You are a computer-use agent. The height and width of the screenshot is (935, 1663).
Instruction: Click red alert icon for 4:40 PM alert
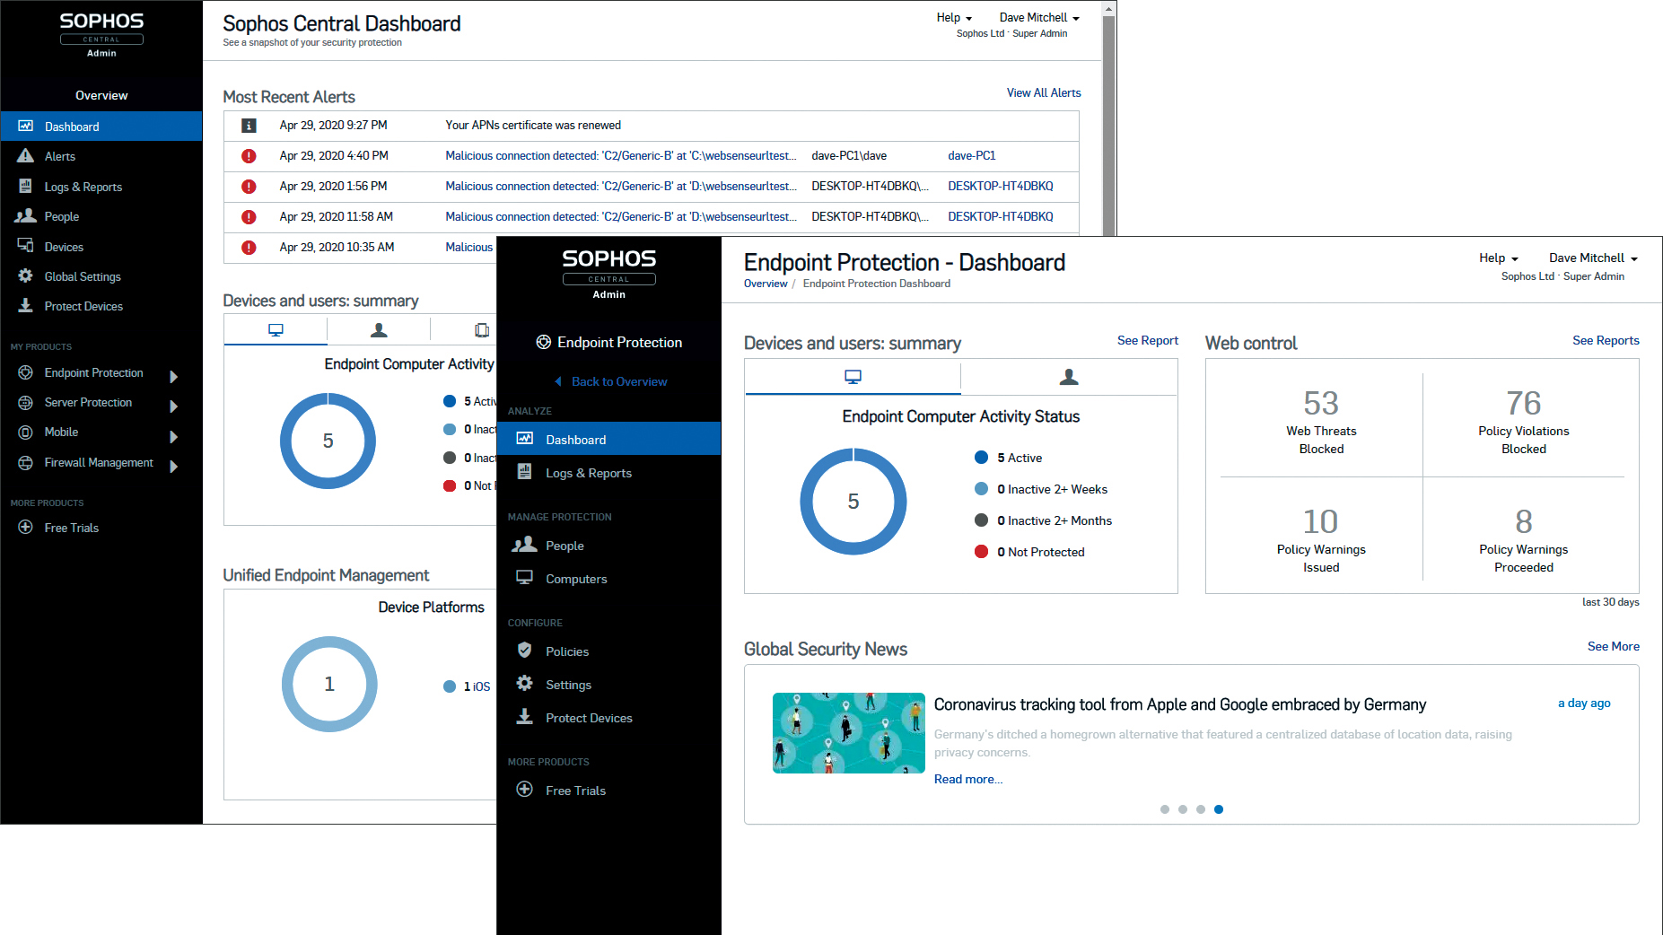coord(249,156)
